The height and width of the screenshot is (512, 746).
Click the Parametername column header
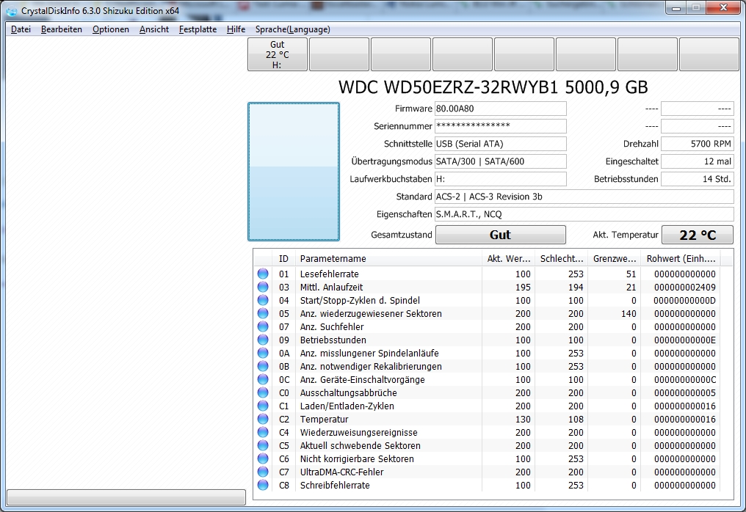(x=388, y=259)
